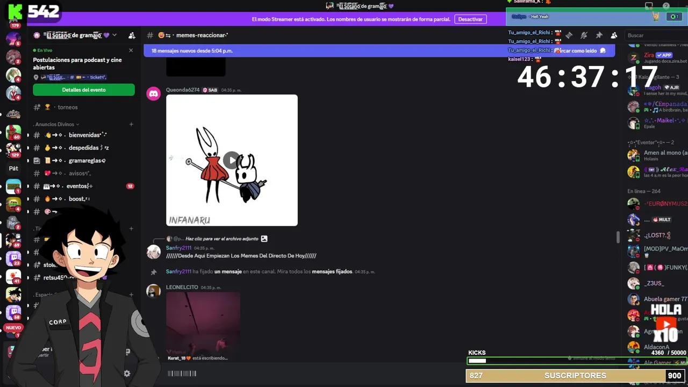This screenshot has height=387, width=688.
Task: Toggle channel notification mute bell
Action: (584, 35)
